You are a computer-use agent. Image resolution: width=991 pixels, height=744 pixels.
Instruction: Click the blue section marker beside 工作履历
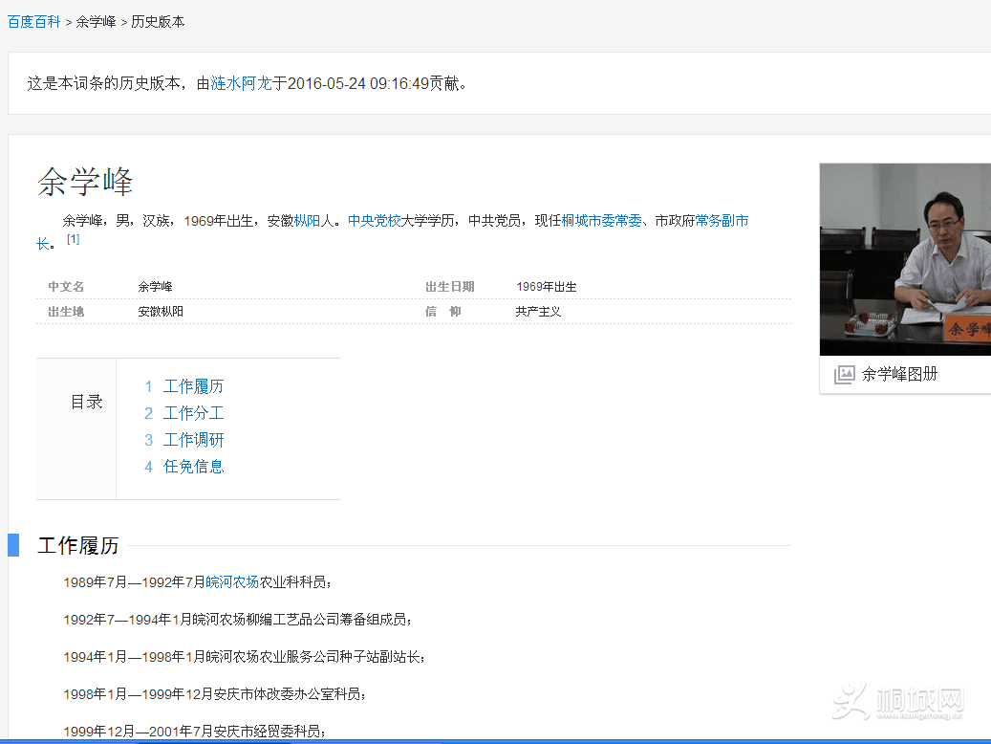(x=13, y=545)
